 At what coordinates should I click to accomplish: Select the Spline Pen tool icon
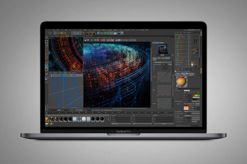tap(102, 33)
